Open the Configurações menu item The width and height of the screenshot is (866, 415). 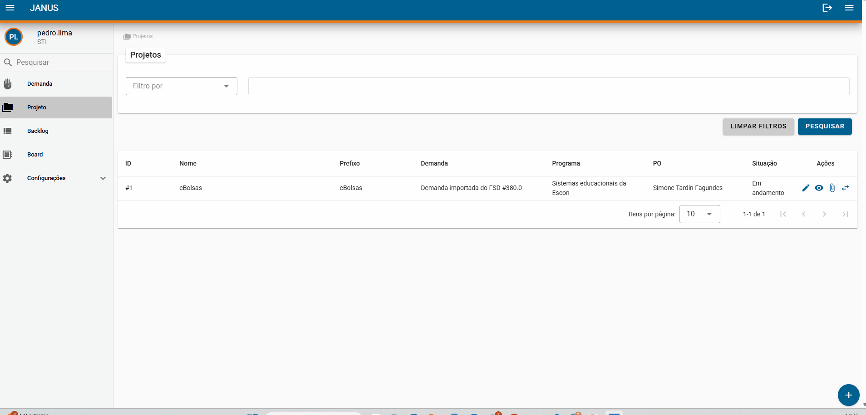click(56, 178)
